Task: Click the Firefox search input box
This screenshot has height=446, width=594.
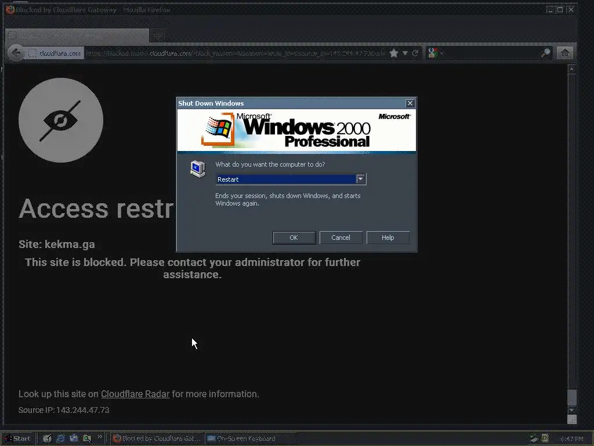Action: 491,53
